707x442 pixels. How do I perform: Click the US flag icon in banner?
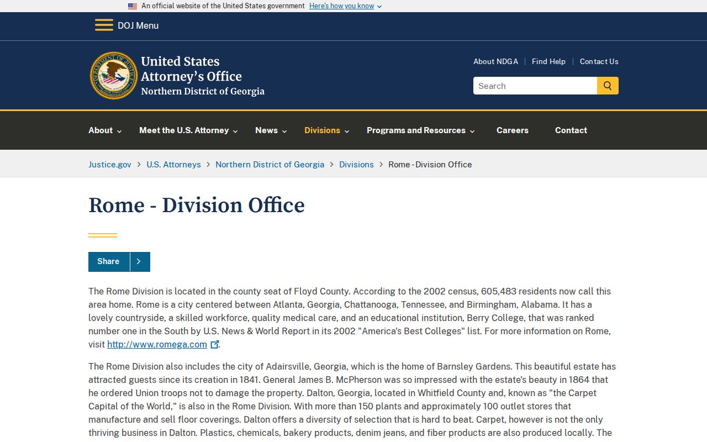133,6
